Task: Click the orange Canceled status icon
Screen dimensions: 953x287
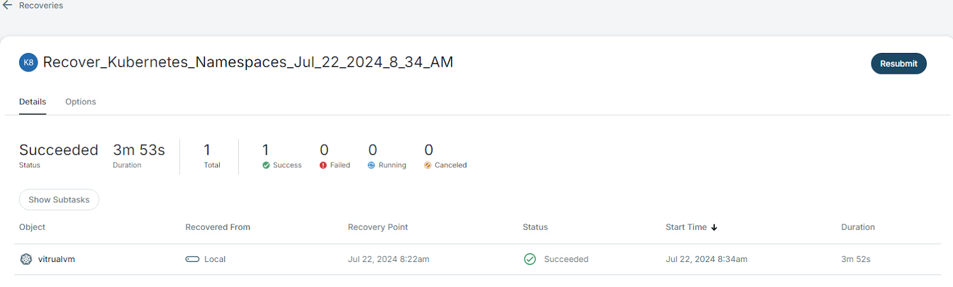Action: pyautogui.click(x=428, y=166)
